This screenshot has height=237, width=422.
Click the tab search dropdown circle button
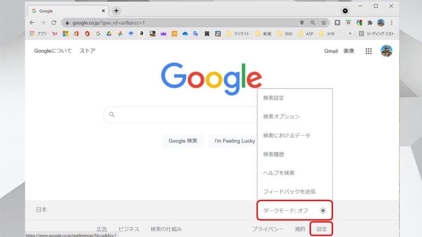click(x=345, y=11)
